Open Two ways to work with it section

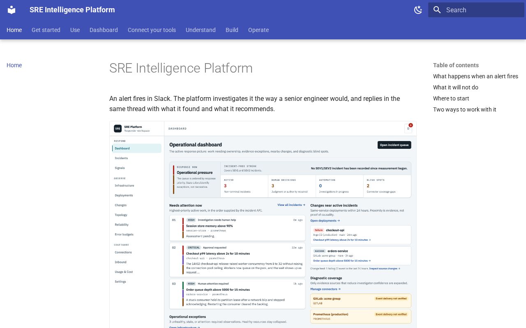465,109
